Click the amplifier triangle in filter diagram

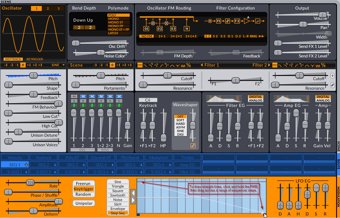(247, 21)
